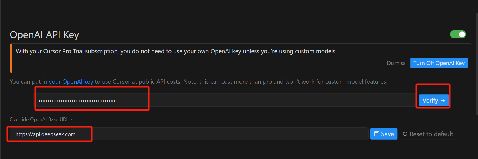Click the api.deepseek.com base URL field

[x=189, y=134]
